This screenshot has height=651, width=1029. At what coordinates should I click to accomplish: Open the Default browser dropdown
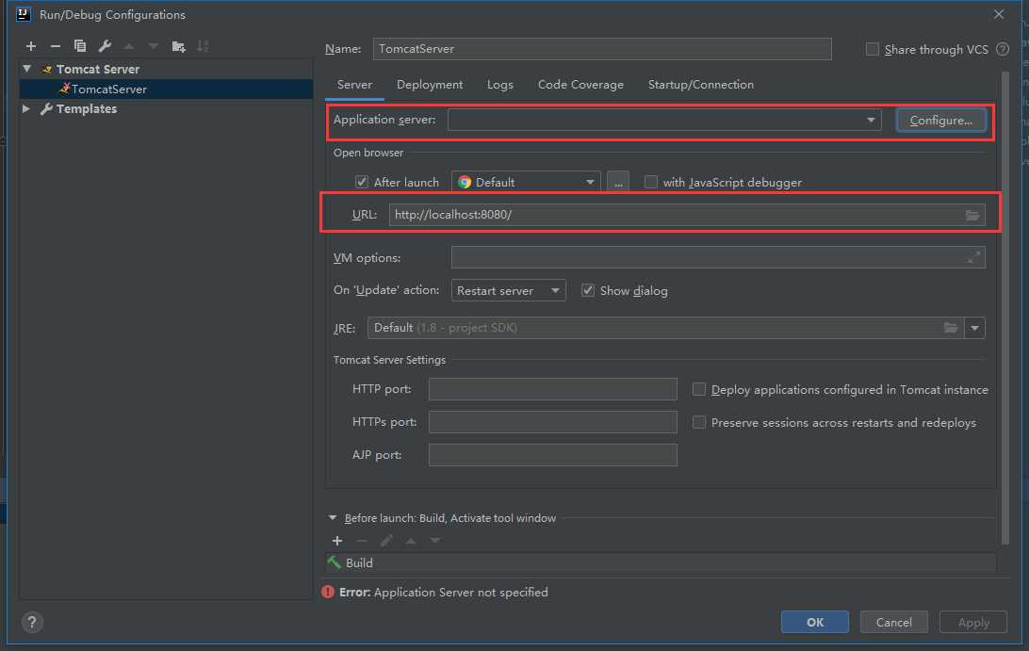526,183
